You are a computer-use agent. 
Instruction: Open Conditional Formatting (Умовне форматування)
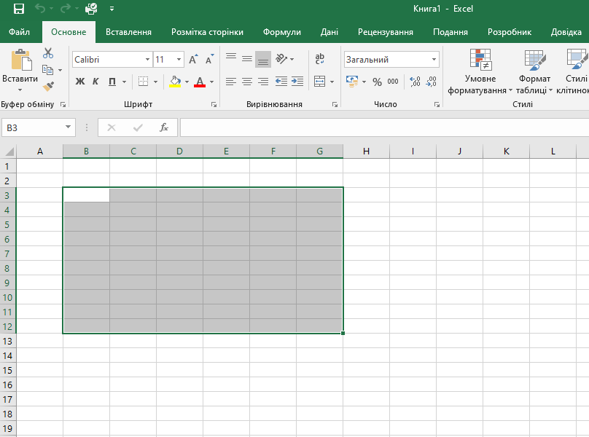click(480, 71)
